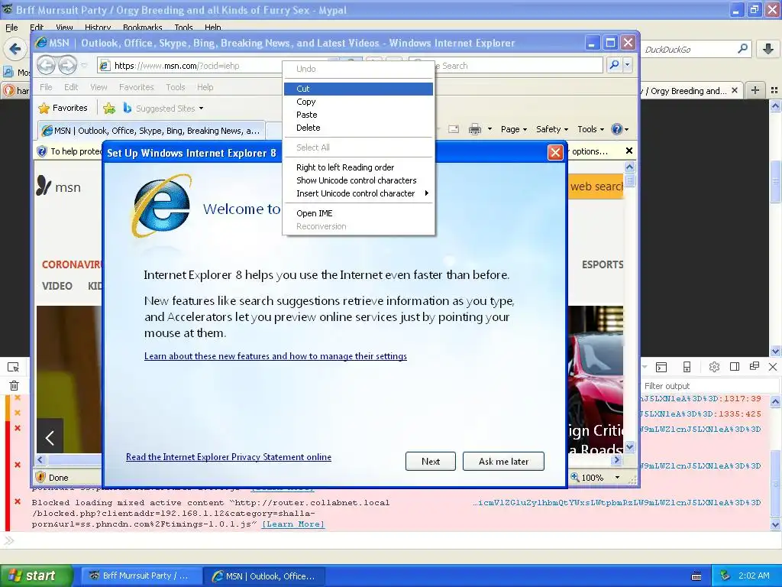Open devtools settings gear icon
This screenshot has height=587, width=782.
714,367
